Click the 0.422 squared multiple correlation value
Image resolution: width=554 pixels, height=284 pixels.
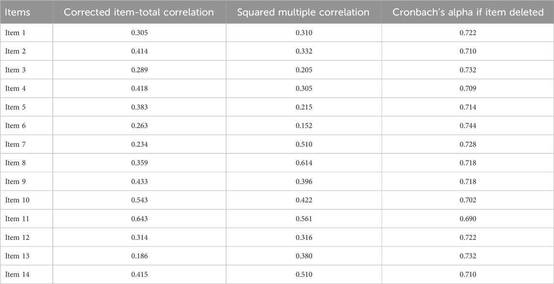(304, 200)
